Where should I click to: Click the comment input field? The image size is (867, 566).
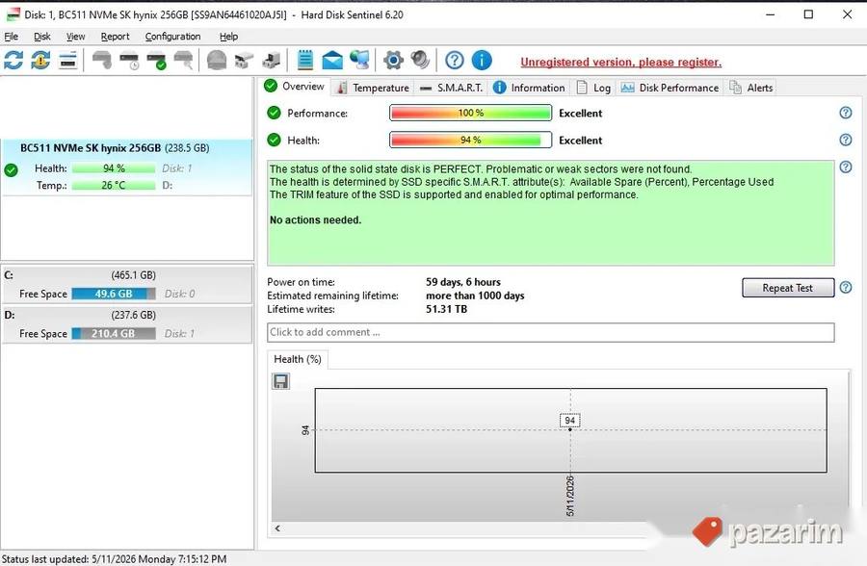[551, 332]
